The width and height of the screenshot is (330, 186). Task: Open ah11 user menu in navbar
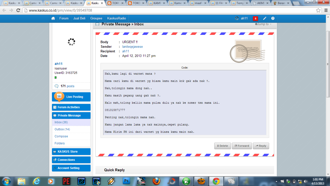pos(244,18)
